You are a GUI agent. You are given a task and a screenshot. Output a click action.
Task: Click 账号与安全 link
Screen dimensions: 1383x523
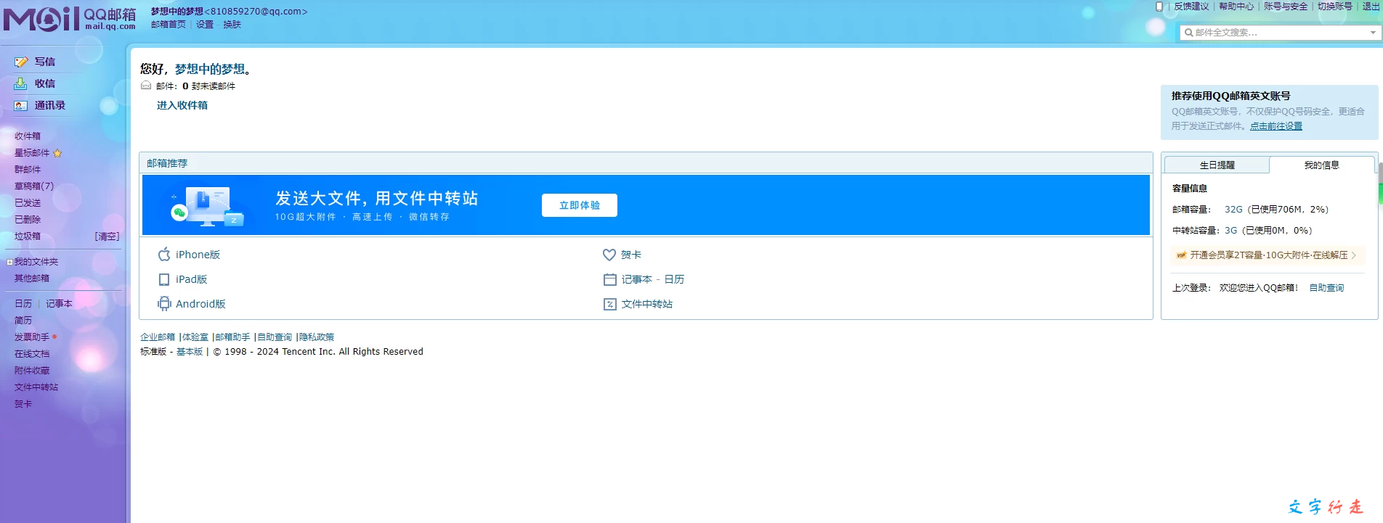[x=1286, y=7]
